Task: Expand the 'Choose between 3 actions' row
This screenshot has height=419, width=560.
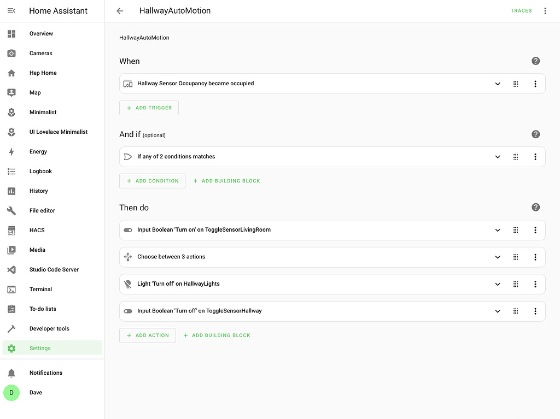Action: 497,257
